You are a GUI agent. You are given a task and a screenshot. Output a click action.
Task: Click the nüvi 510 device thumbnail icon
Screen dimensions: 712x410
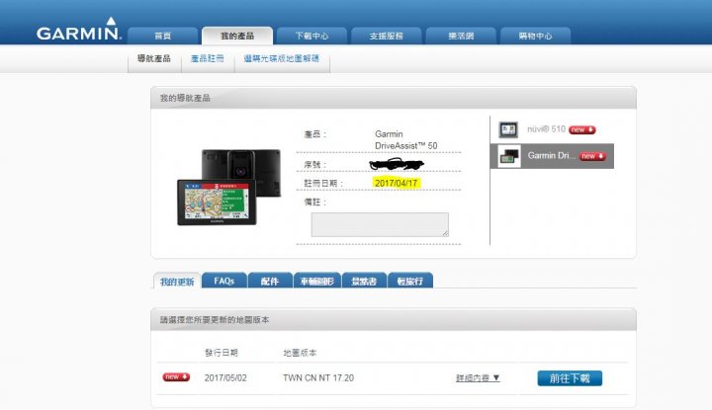click(508, 129)
